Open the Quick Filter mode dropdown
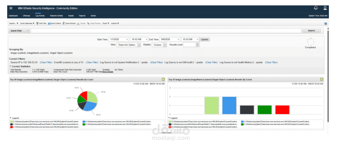Viewport: 342px width, 144px height. click(19, 31)
